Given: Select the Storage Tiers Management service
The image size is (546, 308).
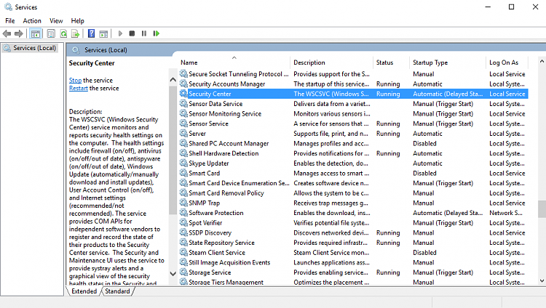Looking at the screenshot, I should coord(353,282).
